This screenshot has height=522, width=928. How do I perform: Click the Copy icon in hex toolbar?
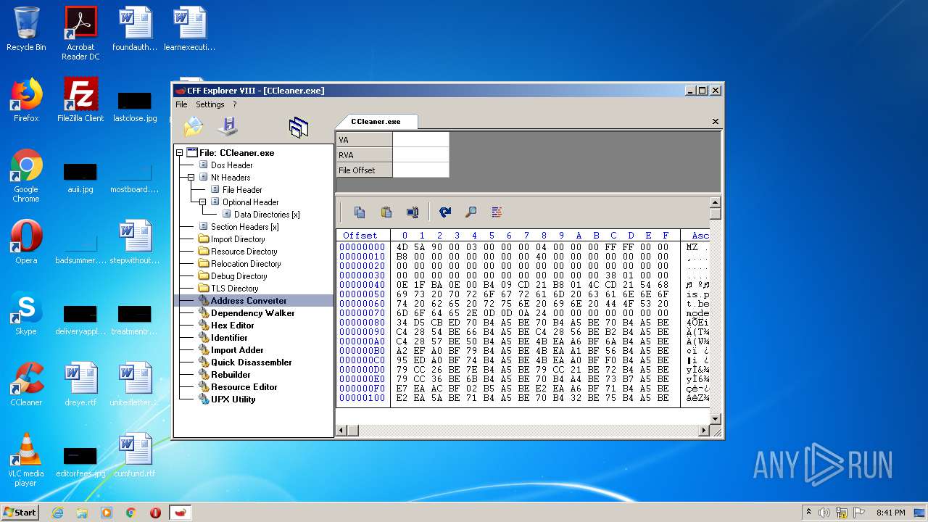[359, 212]
